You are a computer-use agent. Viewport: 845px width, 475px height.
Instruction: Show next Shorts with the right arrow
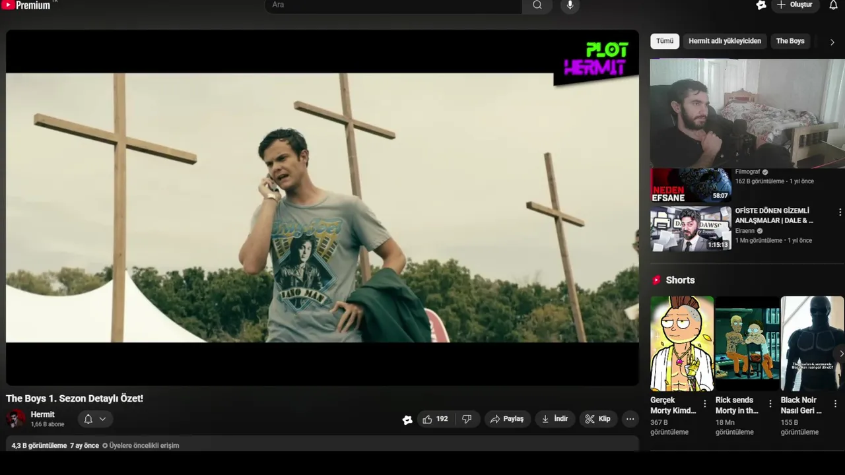click(x=841, y=354)
